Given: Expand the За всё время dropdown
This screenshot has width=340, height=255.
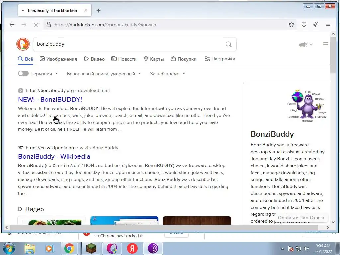Looking at the screenshot, I should click(x=167, y=74).
